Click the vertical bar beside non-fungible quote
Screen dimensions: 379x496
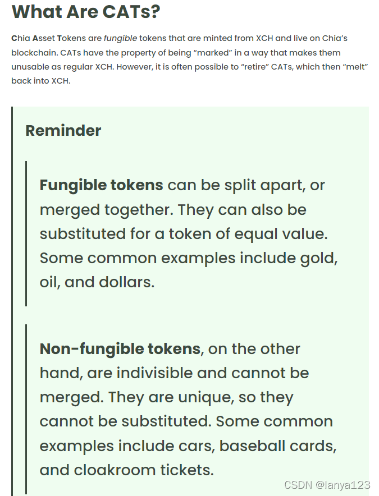tap(26, 409)
